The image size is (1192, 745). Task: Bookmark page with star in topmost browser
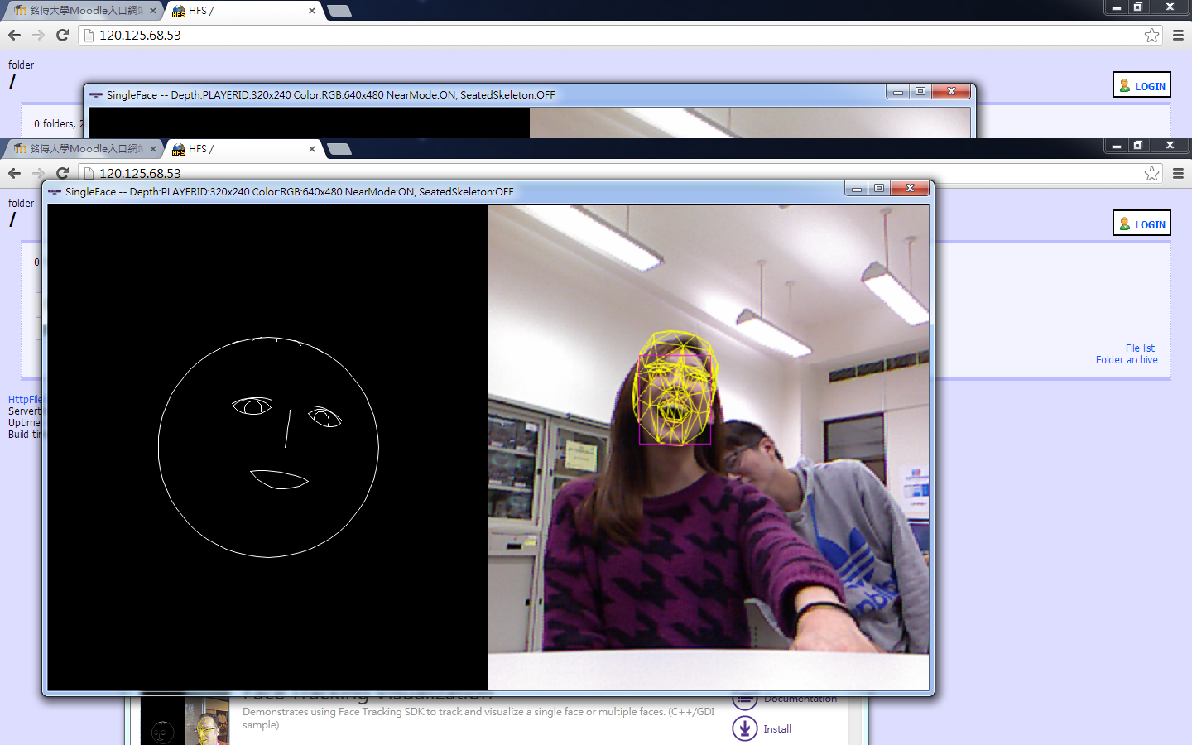tap(1151, 35)
